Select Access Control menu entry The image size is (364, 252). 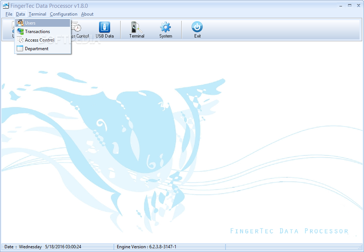point(43,40)
